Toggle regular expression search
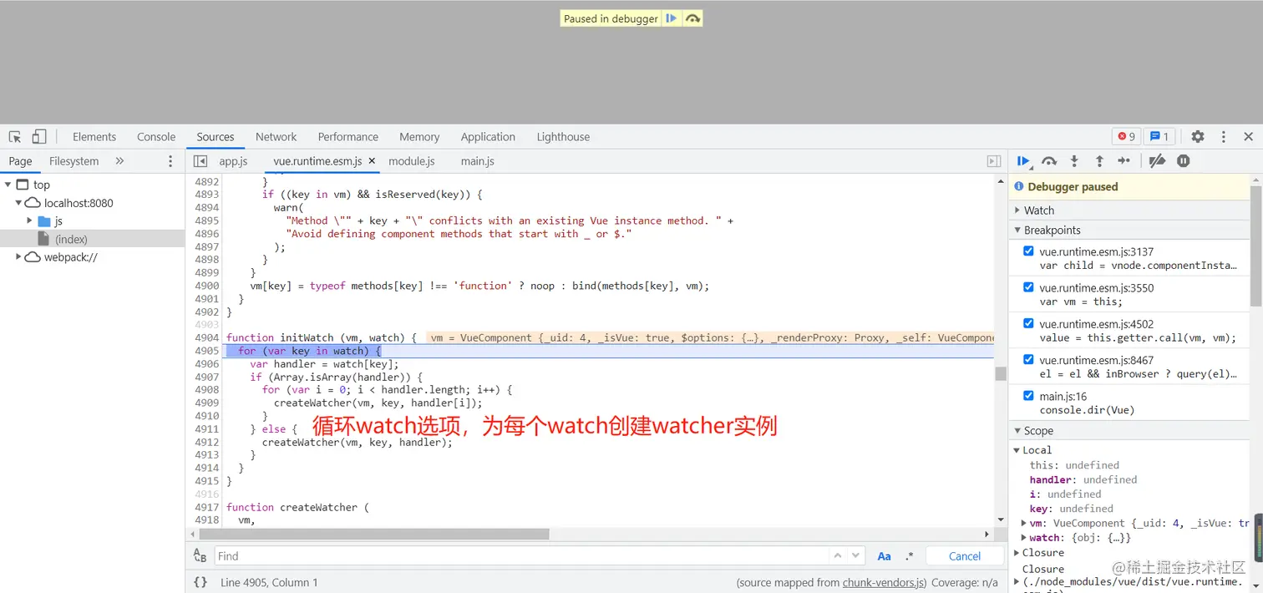The height and width of the screenshot is (593, 1263). (910, 556)
